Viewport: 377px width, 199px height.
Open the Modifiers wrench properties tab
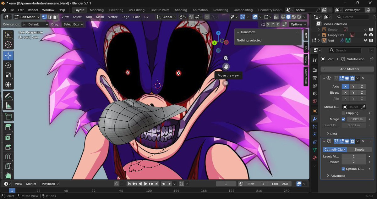(314, 119)
